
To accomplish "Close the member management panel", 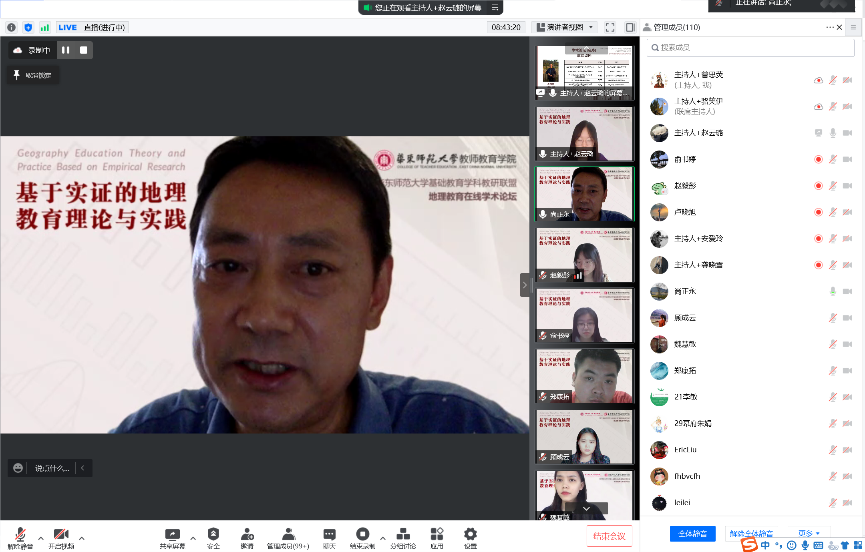I will coord(839,27).
